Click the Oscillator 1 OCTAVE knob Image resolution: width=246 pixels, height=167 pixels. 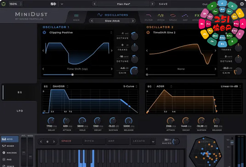[134, 36]
